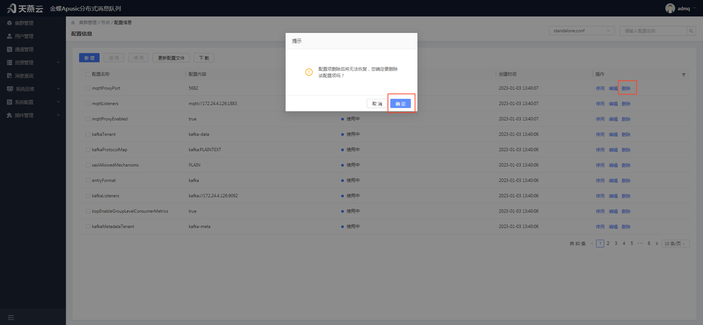Click the 系统配置 sidebar icon
This screenshot has height=325, width=703.
pos(10,102)
